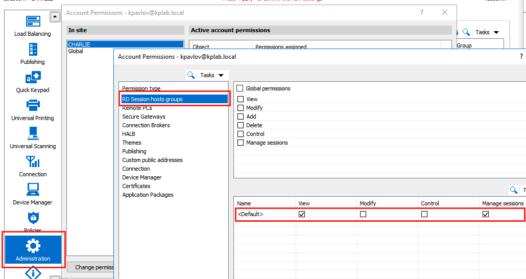Toggle Modify checkbox for Default row
Image resolution: width=526 pixels, height=279 pixels.
pos(363,214)
